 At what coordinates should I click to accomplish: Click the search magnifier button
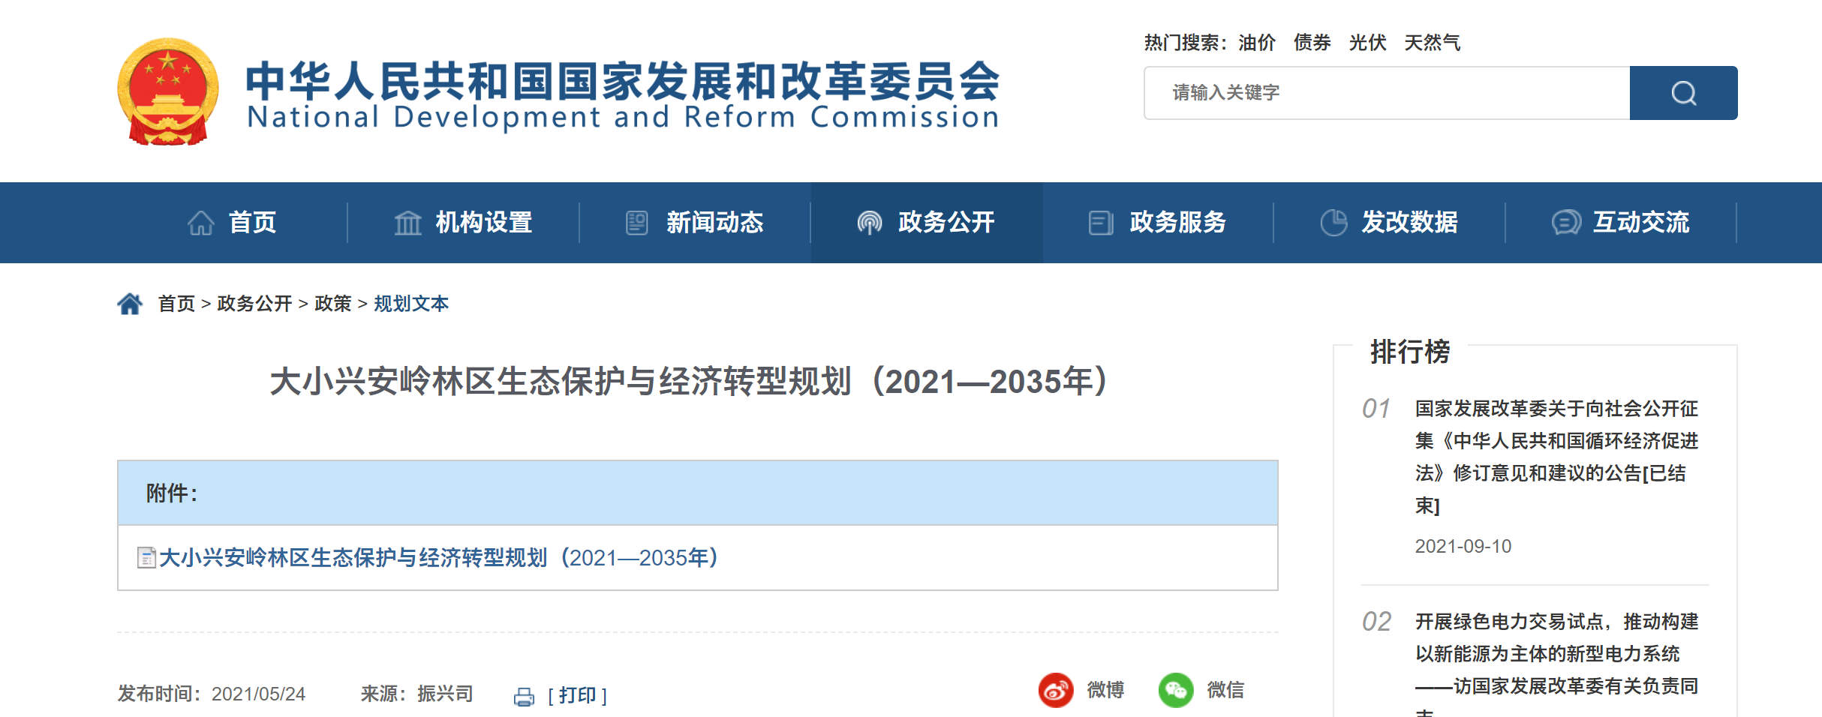[x=1683, y=93]
